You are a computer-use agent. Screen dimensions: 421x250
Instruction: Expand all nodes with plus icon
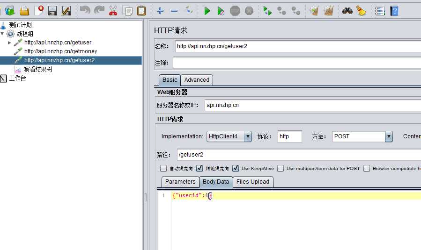tap(160, 11)
